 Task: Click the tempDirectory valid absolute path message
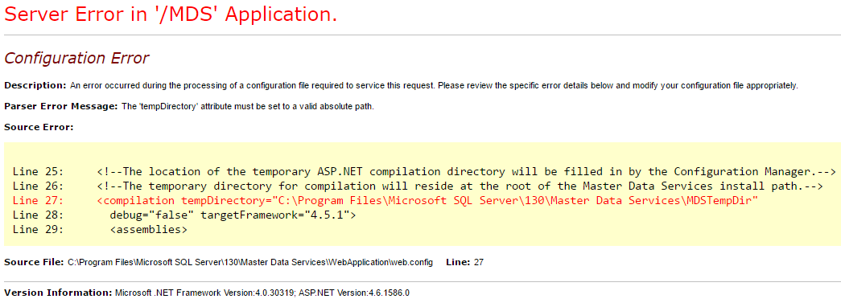(x=247, y=106)
